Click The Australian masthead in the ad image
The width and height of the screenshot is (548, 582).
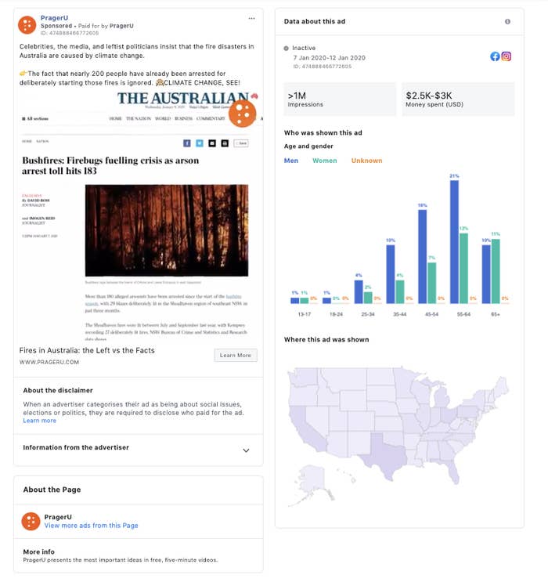[183, 99]
